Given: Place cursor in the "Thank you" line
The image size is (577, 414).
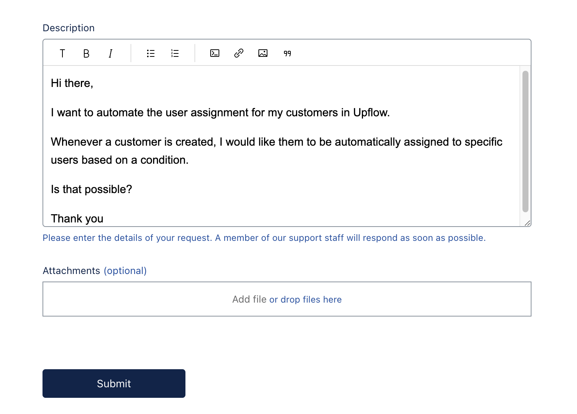Looking at the screenshot, I should [77, 218].
